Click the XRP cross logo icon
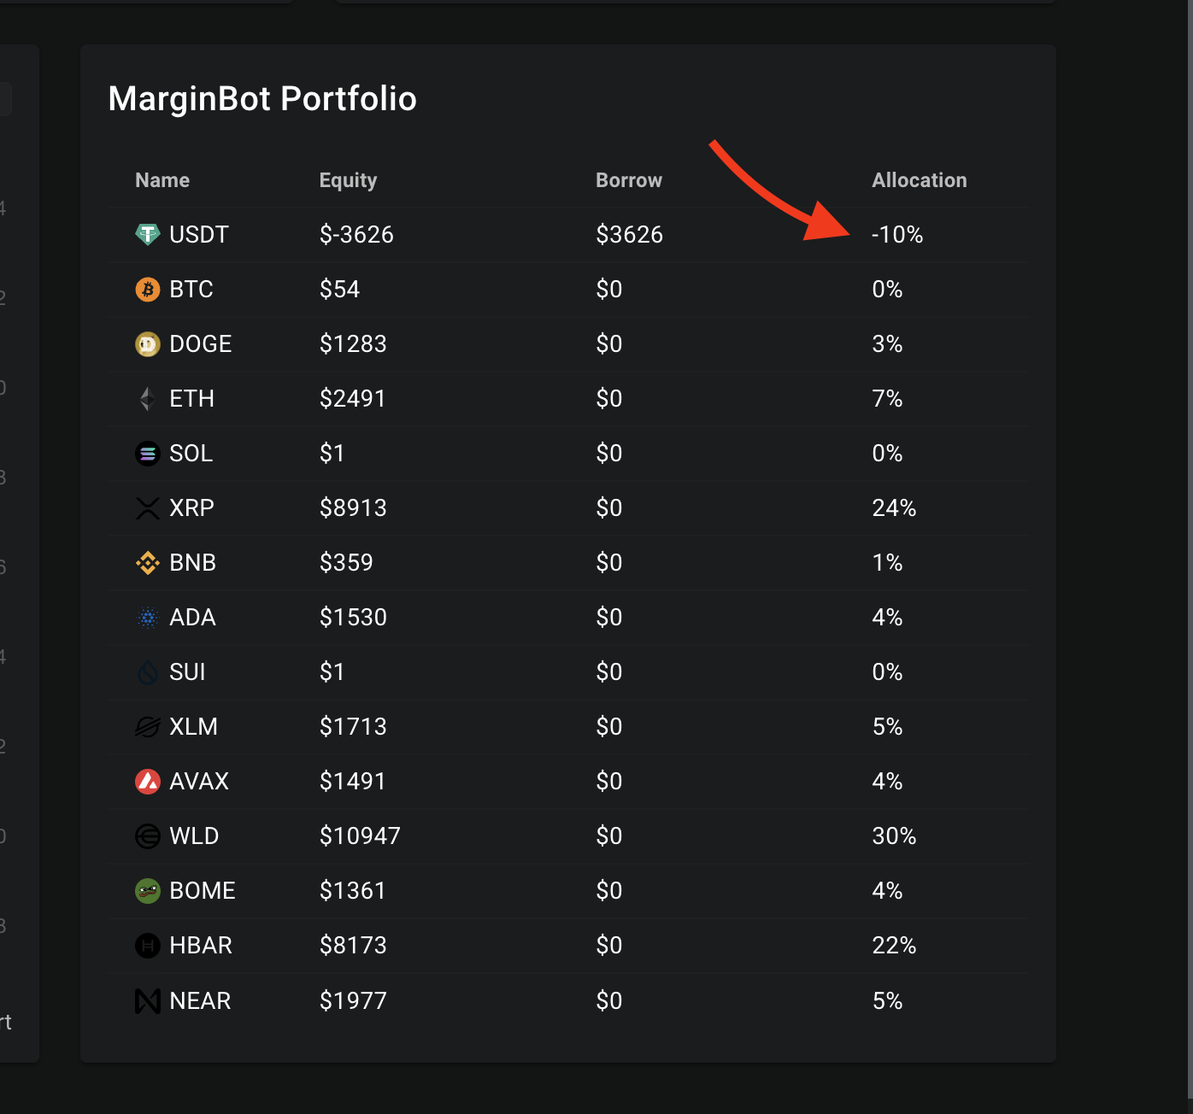Screen dimensions: 1193x1114 (x=148, y=507)
